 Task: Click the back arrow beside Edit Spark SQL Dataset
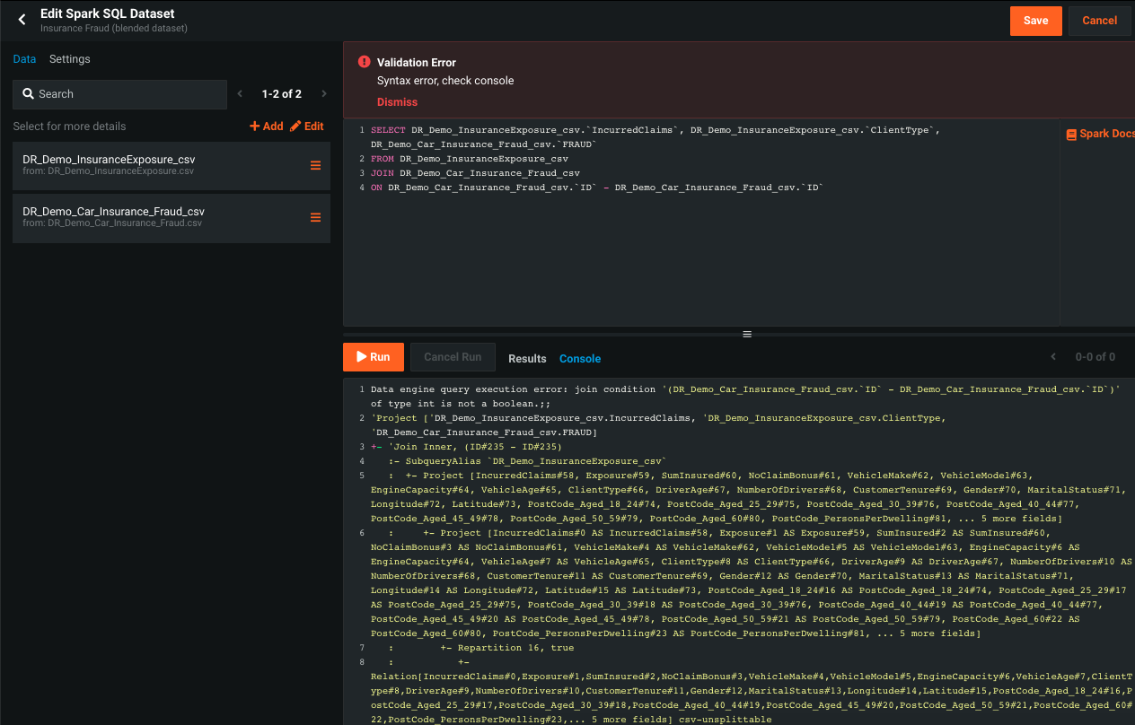[22, 20]
